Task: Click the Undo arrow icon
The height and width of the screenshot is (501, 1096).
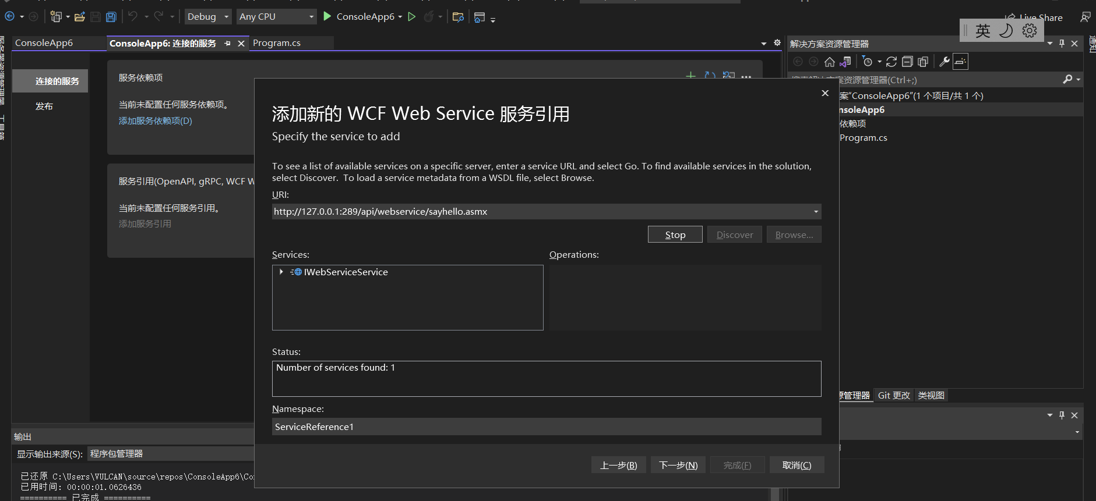Action: click(x=133, y=16)
